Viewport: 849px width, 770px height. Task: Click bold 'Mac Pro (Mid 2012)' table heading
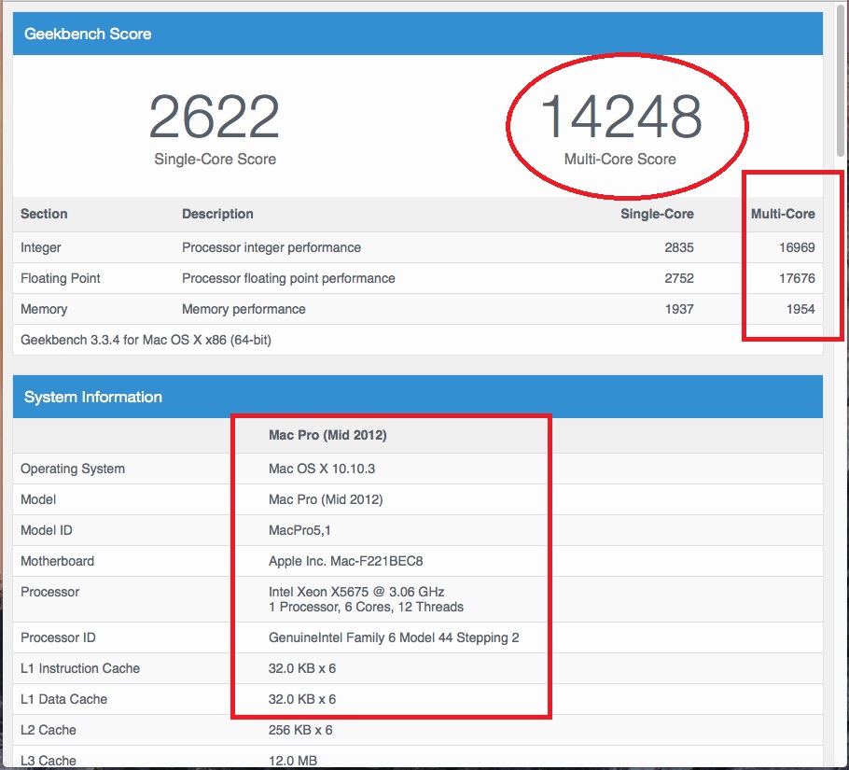(x=327, y=435)
